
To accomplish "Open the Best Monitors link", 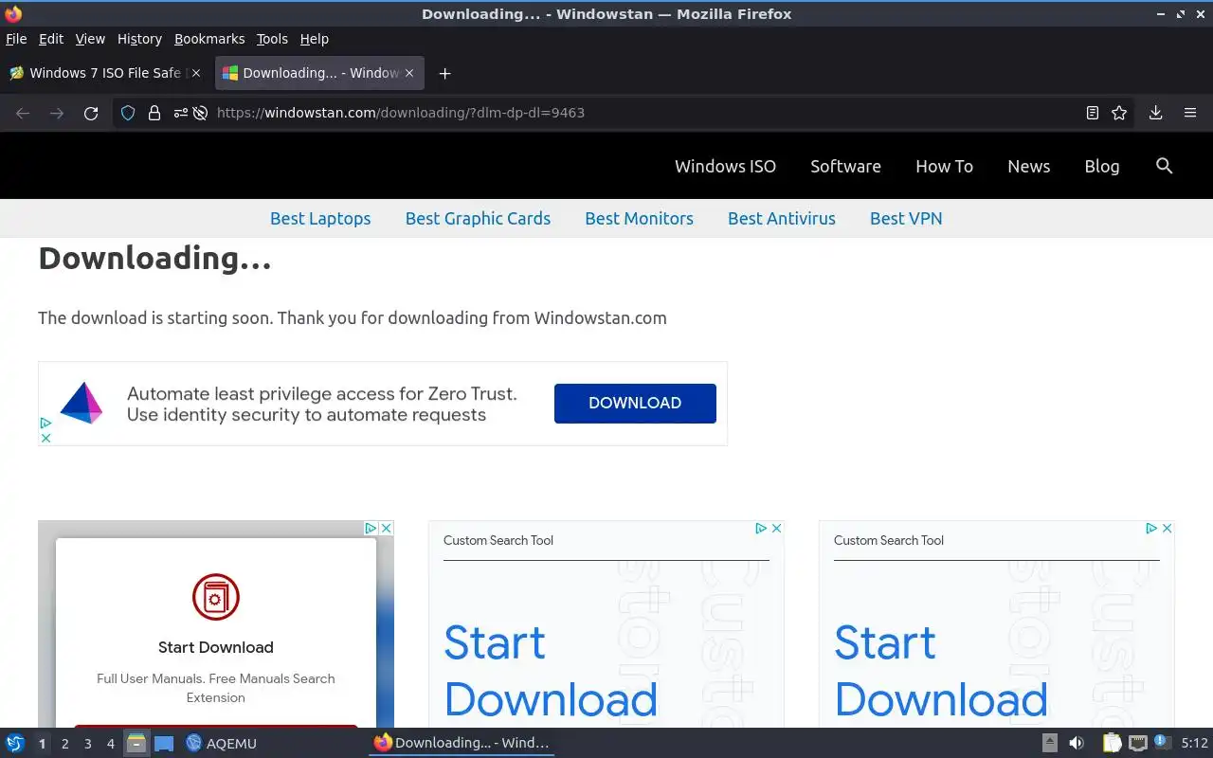I will (x=639, y=218).
